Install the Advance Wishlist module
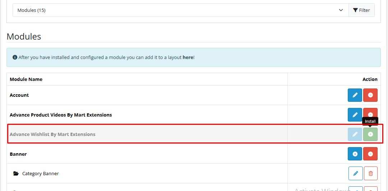The image size is (388, 191). (x=370, y=134)
